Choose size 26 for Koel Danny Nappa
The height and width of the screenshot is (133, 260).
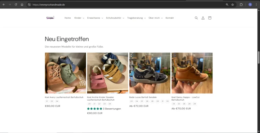pos(184,104)
